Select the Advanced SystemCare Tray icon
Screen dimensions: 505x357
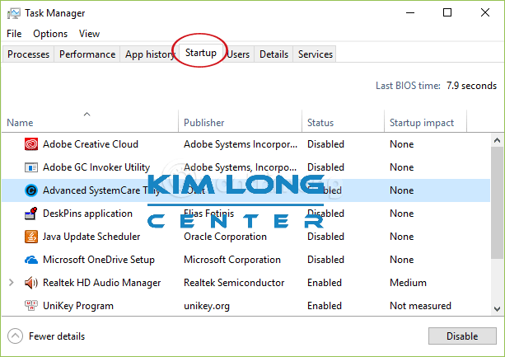pyautogui.click(x=31, y=190)
